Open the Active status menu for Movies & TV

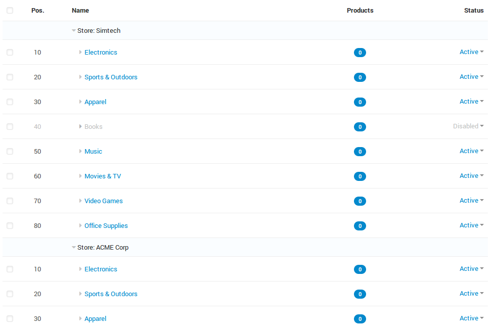pyautogui.click(x=472, y=176)
